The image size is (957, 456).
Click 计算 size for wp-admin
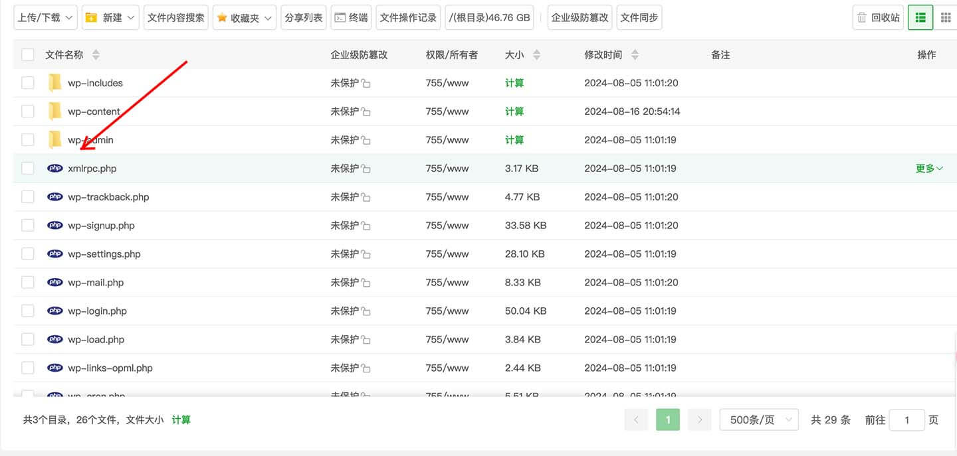(x=514, y=140)
